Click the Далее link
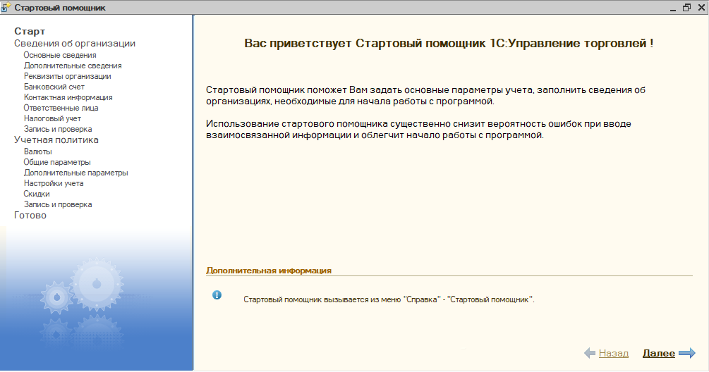Screen dimensions: 709x372 (658, 354)
